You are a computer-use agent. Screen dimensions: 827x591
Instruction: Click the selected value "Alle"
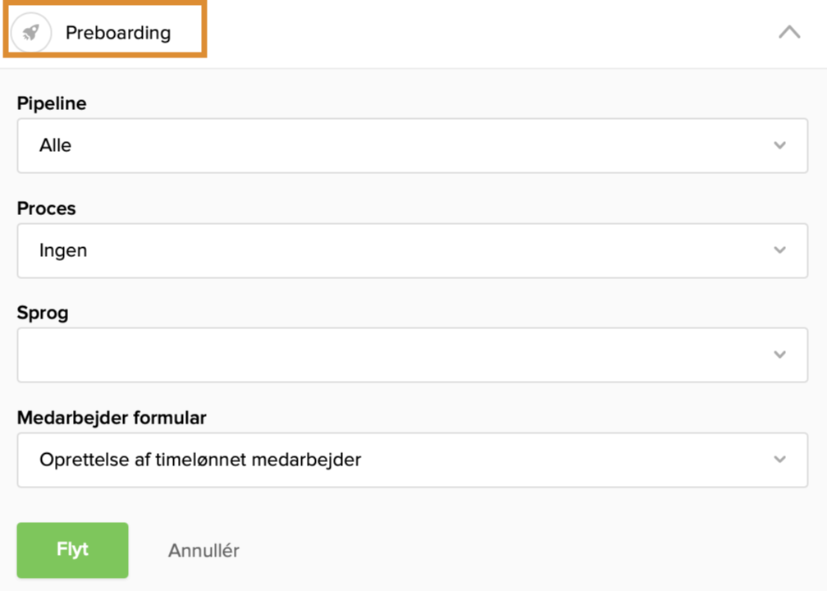[x=55, y=145]
